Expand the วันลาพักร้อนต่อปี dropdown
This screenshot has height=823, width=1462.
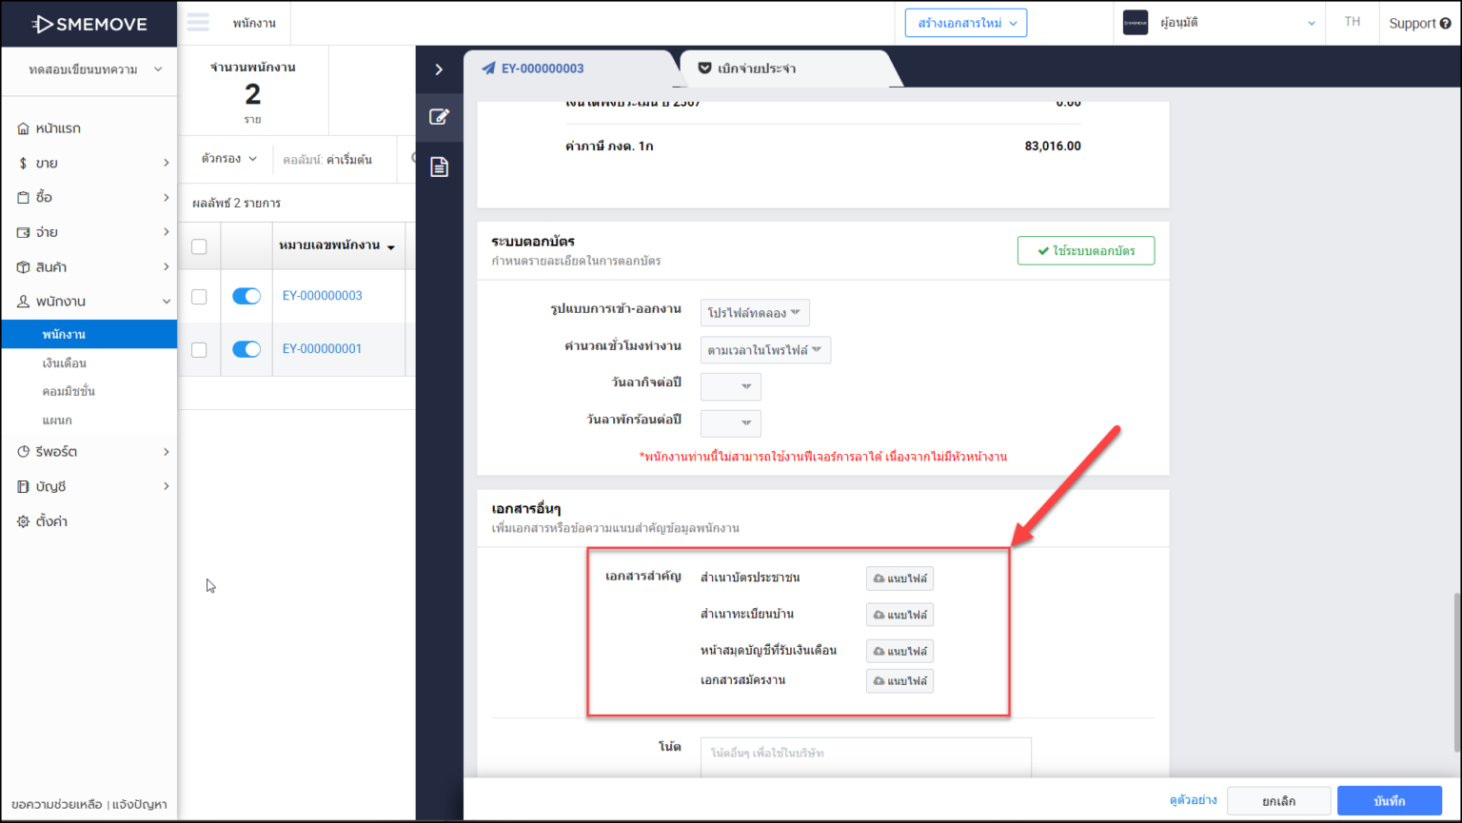pyautogui.click(x=731, y=423)
